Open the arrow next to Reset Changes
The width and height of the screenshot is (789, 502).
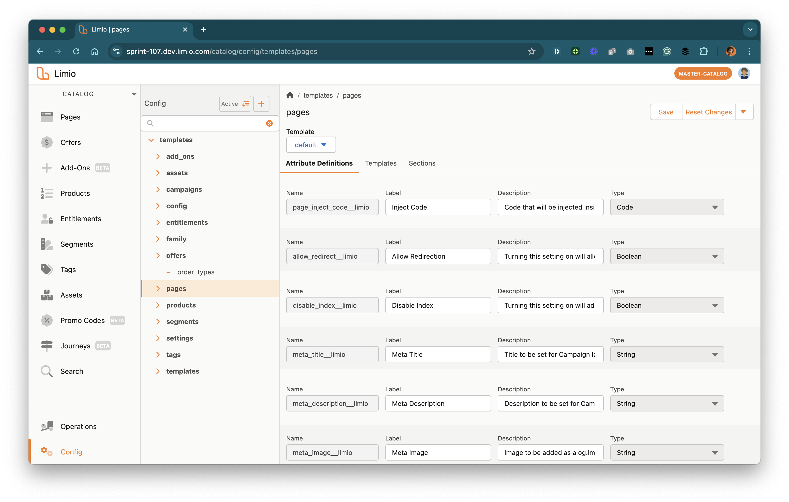coord(744,112)
